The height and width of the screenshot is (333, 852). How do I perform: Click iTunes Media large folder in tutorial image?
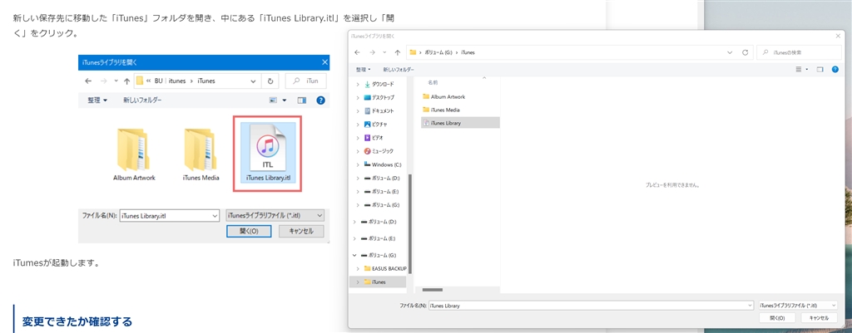click(201, 149)
